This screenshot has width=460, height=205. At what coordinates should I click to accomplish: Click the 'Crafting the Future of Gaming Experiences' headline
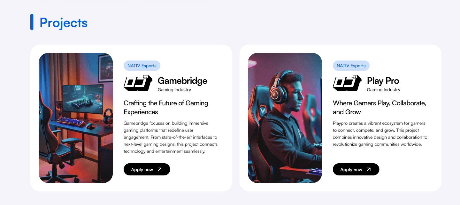[166, 108]
